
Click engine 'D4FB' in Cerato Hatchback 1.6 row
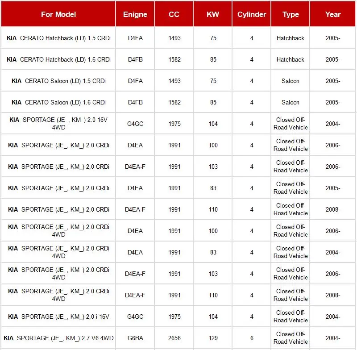(135, 59)
